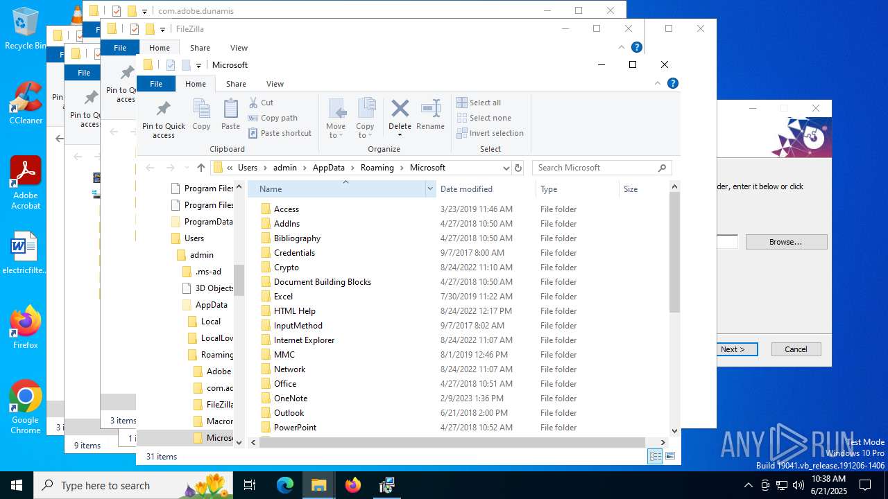Select Local folder in navigation tree
Screen dimensions: 888x499
click(210, 322)
